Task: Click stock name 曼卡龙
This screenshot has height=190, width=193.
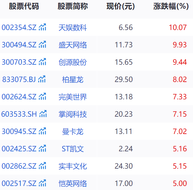Action: (x=73, y=132)
